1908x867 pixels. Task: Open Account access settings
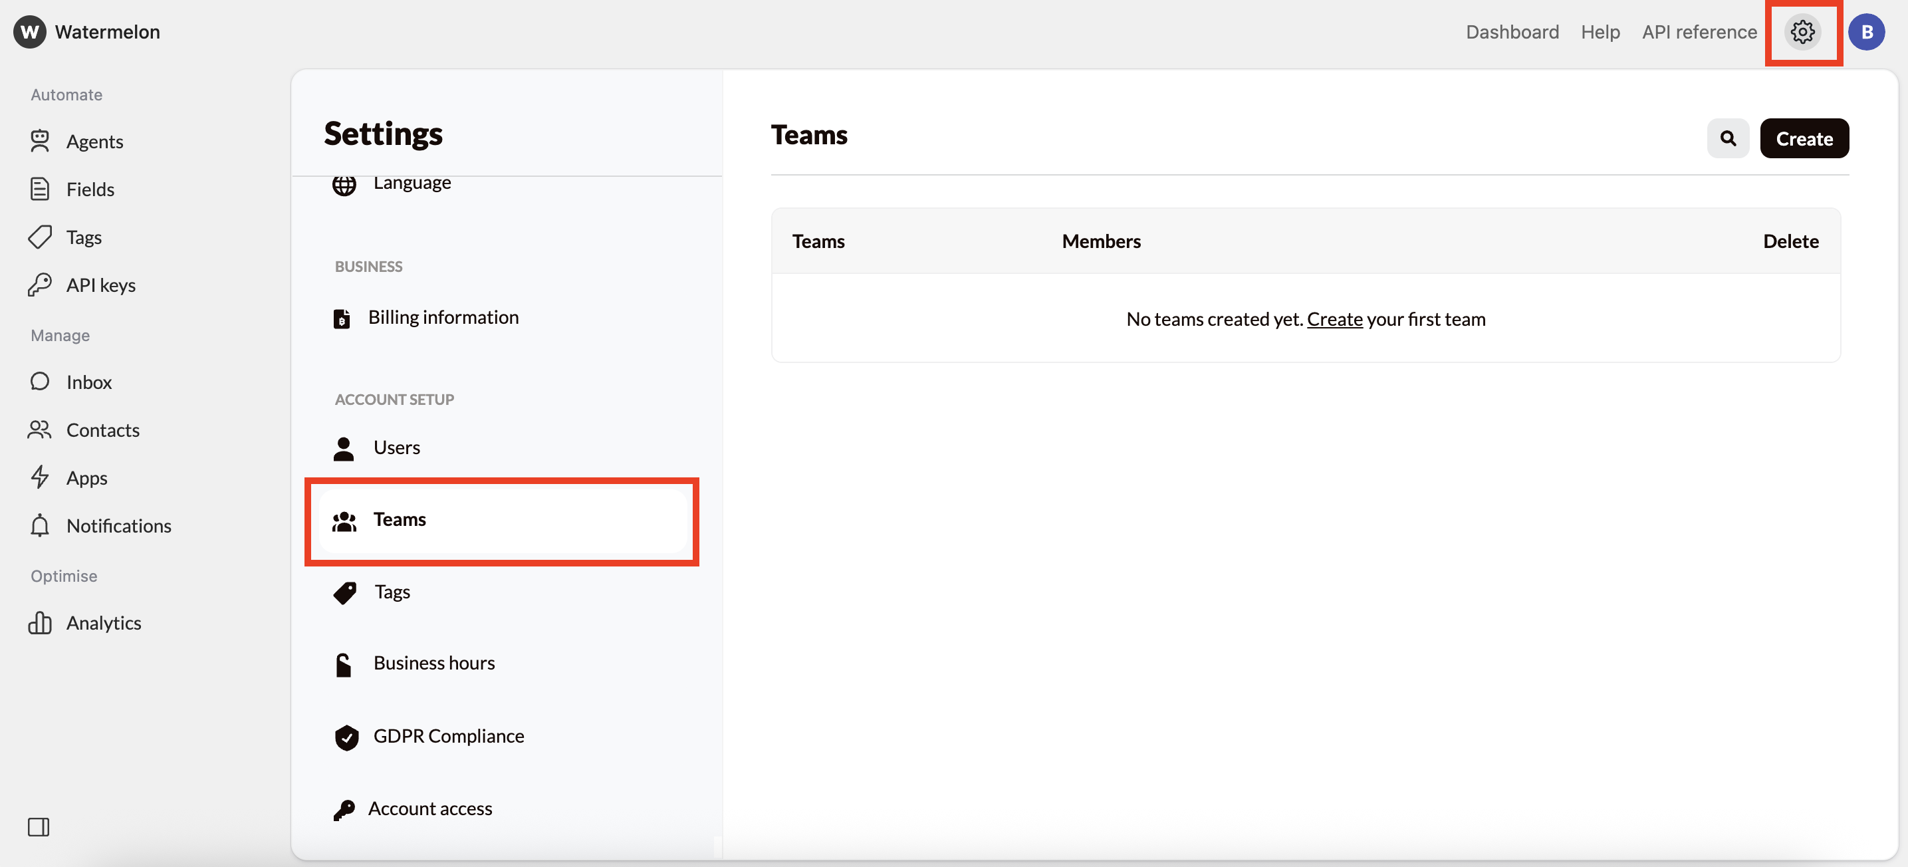tap(429, 808)
